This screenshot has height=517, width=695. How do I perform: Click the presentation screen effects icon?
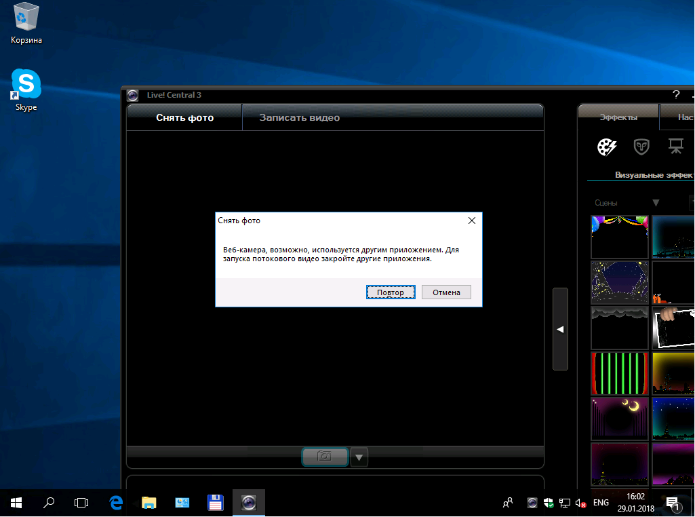(x=675, y=147)
